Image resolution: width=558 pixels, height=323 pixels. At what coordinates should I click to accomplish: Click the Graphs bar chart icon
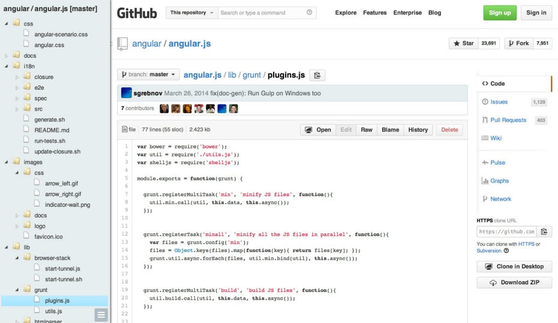pyautogui.click(x=485, y=180)
